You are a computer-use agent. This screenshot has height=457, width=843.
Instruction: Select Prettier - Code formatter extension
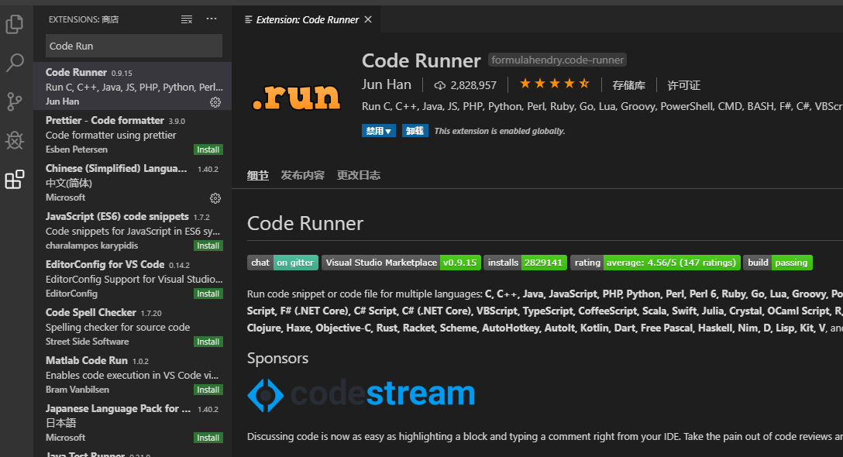coord(132,135)
